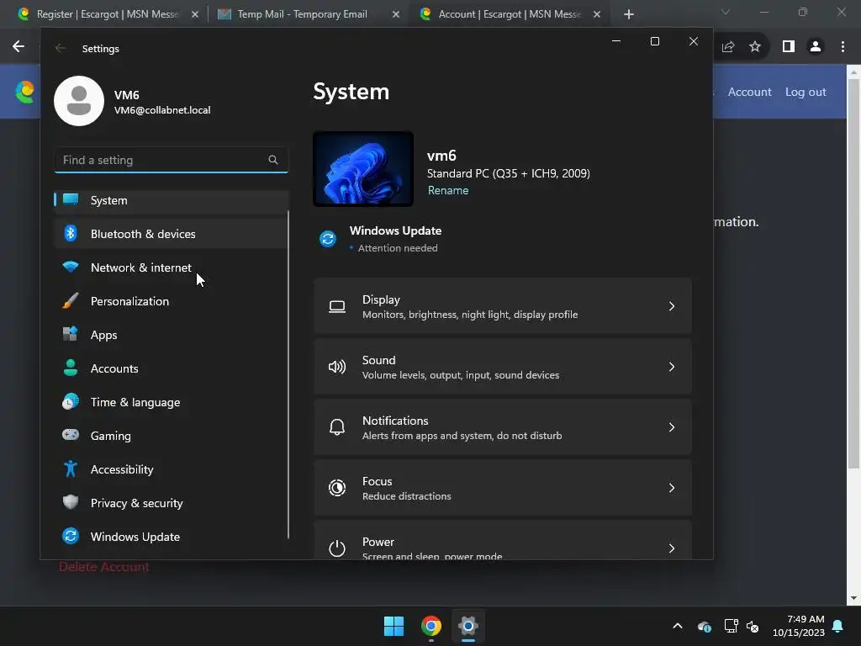Open the vm6 desktop wallpaper thumbnail

point(363,168)
